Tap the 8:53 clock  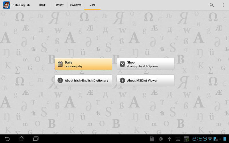tap(200, 139)
